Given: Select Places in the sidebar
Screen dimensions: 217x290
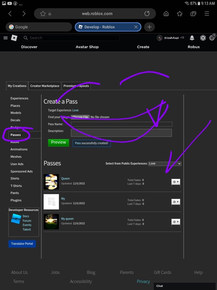Looking at the screenshot, I should coord(15,106).
